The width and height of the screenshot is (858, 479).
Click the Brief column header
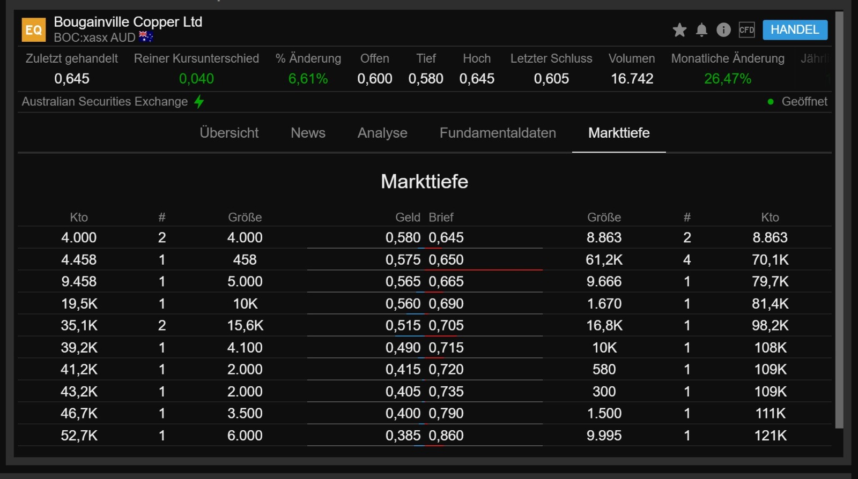pos(441,218)
